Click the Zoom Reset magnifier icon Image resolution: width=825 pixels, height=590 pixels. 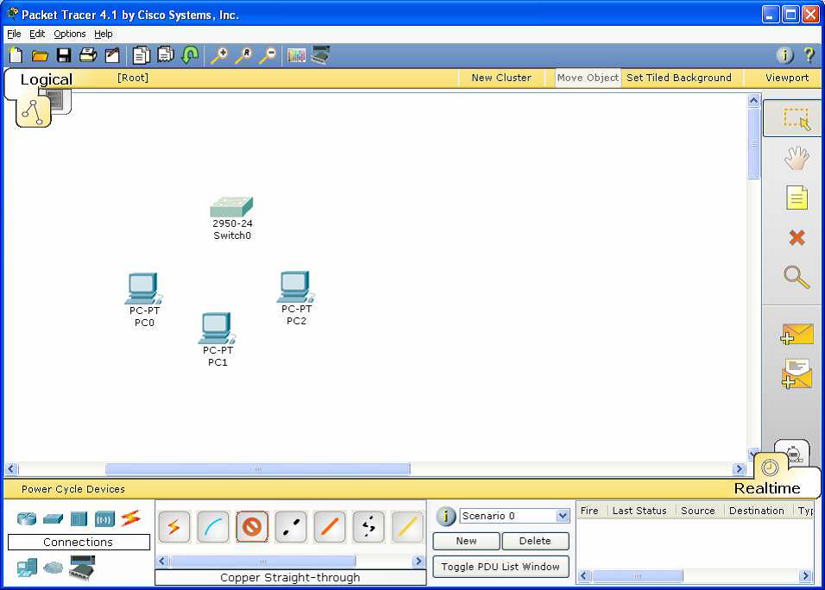pos(243,55)
